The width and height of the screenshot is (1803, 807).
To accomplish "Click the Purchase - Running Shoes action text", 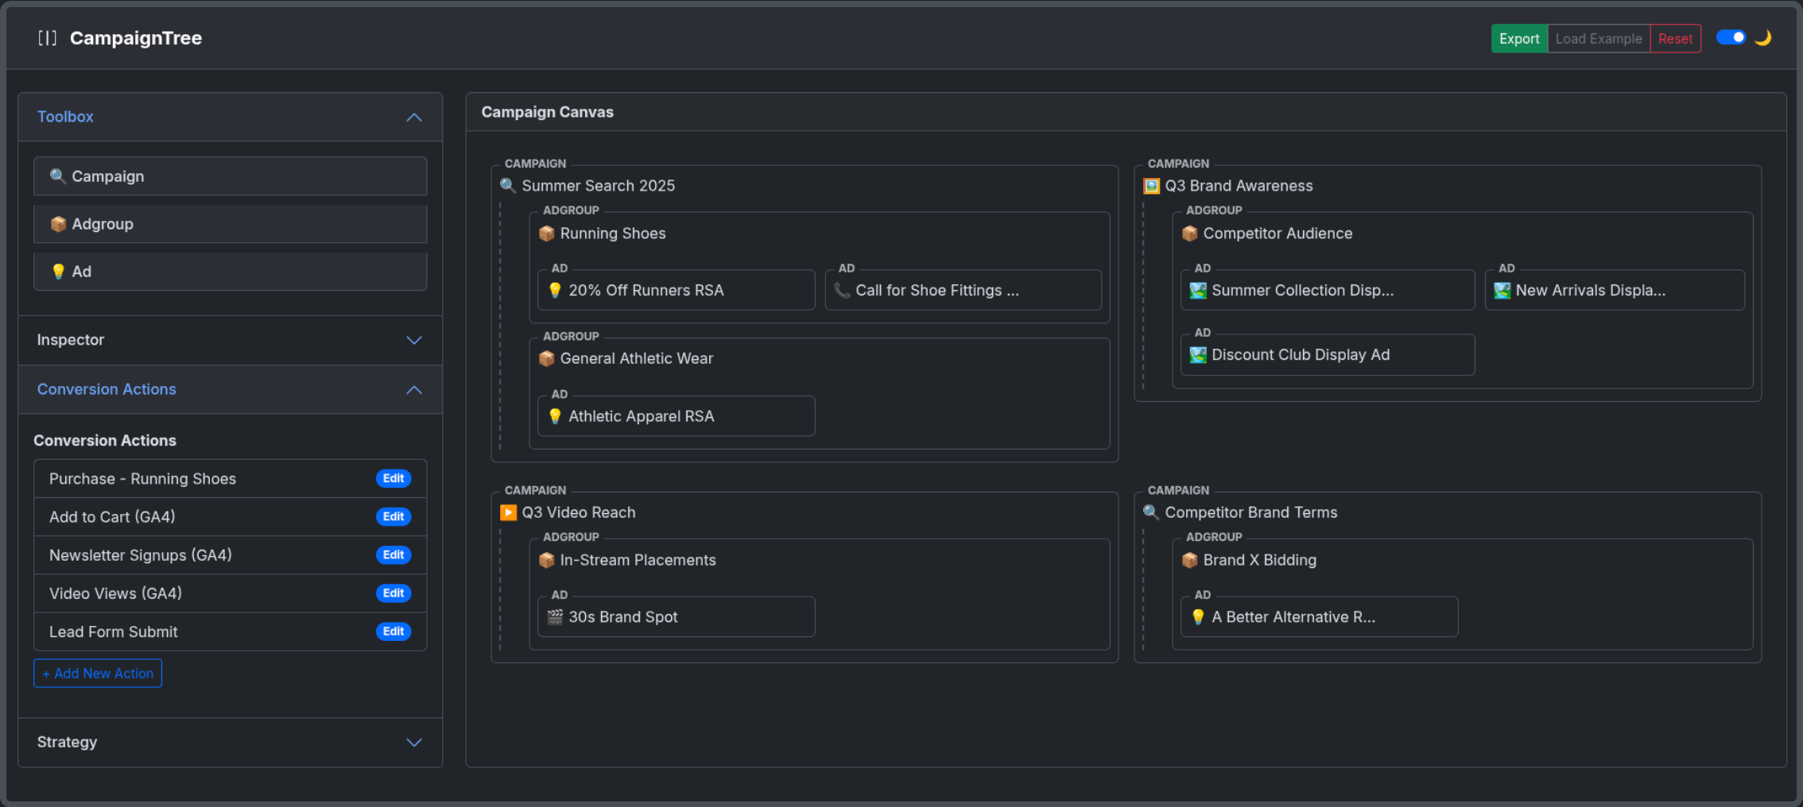I will pyautogui.click(x=142, y=479).
